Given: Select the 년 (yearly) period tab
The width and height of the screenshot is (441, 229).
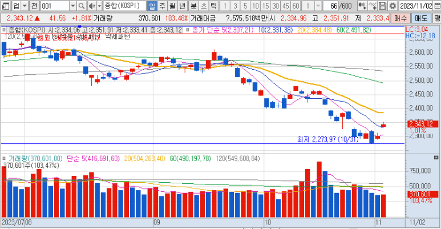Looking at the screenshot, I should (x=182, y=6).
